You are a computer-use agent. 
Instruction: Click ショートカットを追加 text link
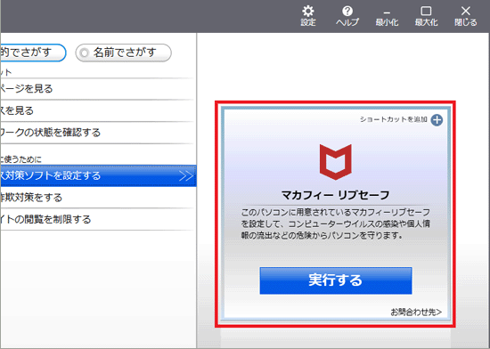click(x=394, y=119)
